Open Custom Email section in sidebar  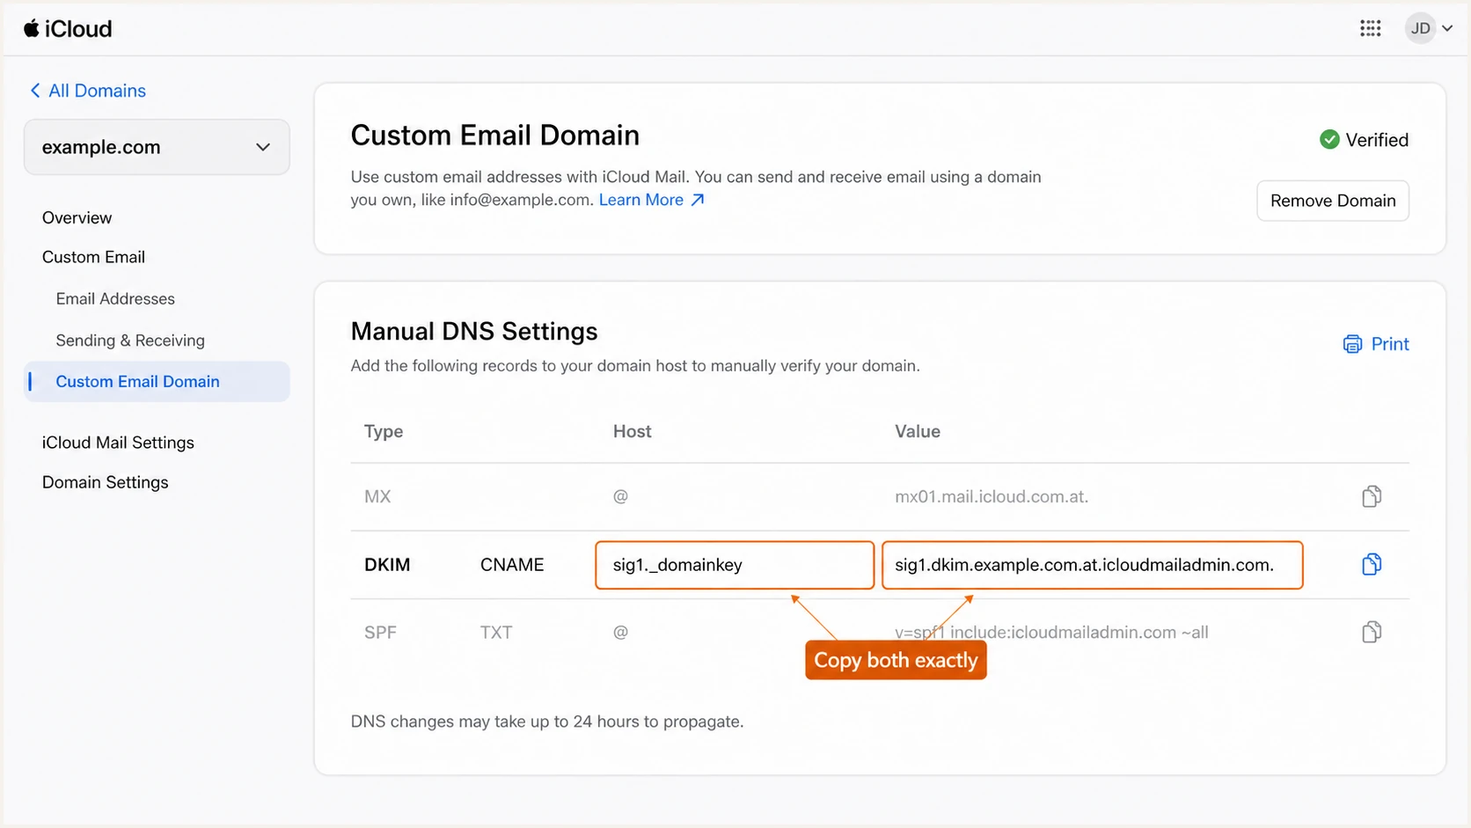(x=93, y=257)
